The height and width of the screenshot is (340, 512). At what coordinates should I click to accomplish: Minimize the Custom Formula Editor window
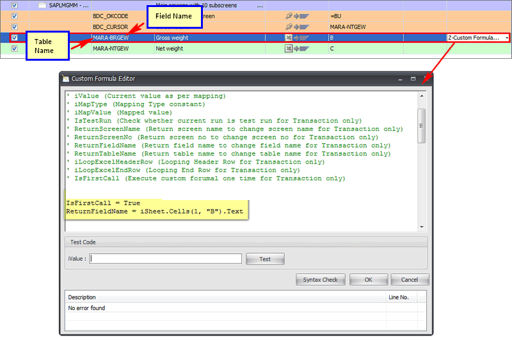[399, 79]
